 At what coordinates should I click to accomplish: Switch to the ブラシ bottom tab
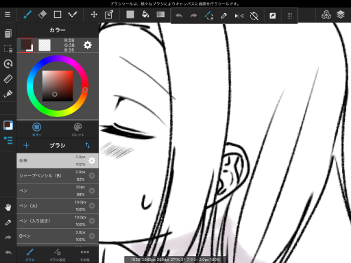click(30, 255)
